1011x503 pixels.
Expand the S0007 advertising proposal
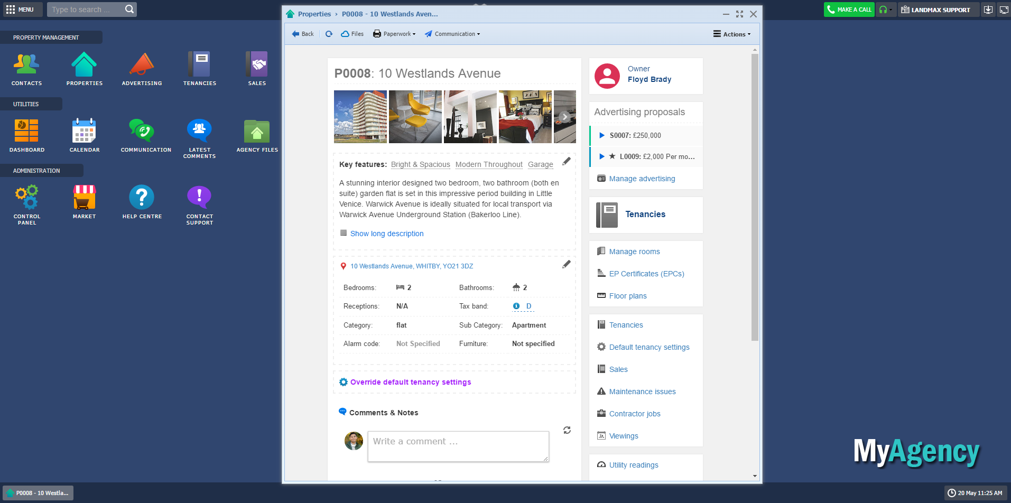[x=602, y=135]
